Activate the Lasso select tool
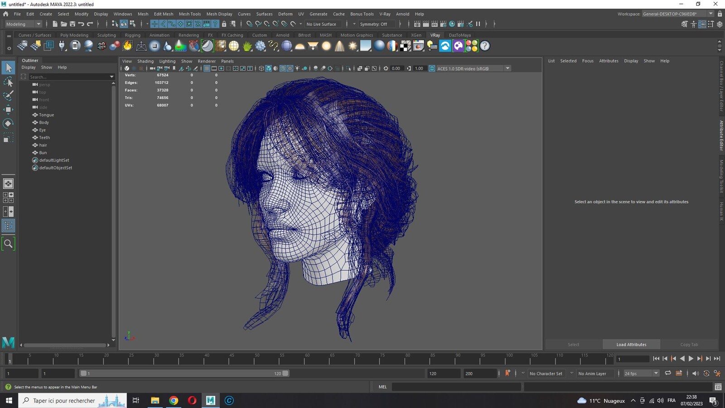The height and width of the screenshot is (408, 725). [x=8, y=82]
